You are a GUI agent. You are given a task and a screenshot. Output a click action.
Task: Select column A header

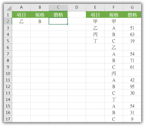[21, 7]
